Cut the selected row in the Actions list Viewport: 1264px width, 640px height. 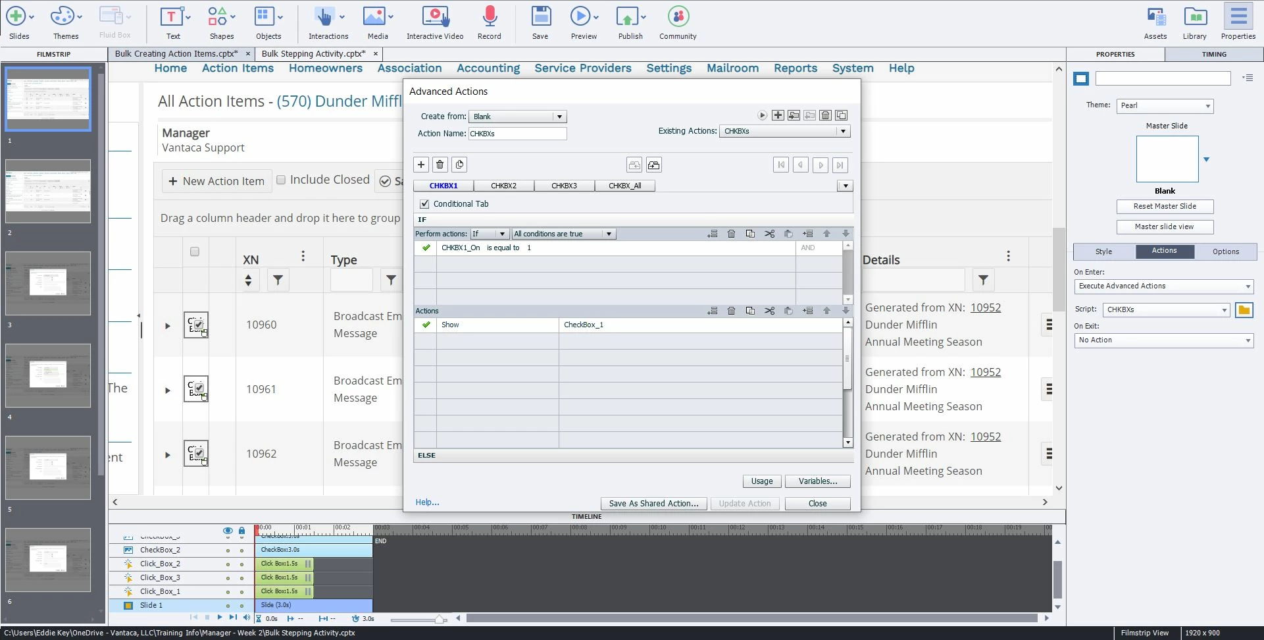[x=769, y=311]
